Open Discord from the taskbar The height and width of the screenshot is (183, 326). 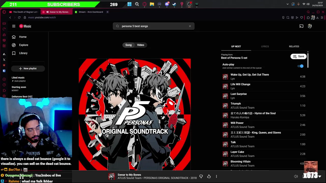pyautogui.click(x=167, y=4)
